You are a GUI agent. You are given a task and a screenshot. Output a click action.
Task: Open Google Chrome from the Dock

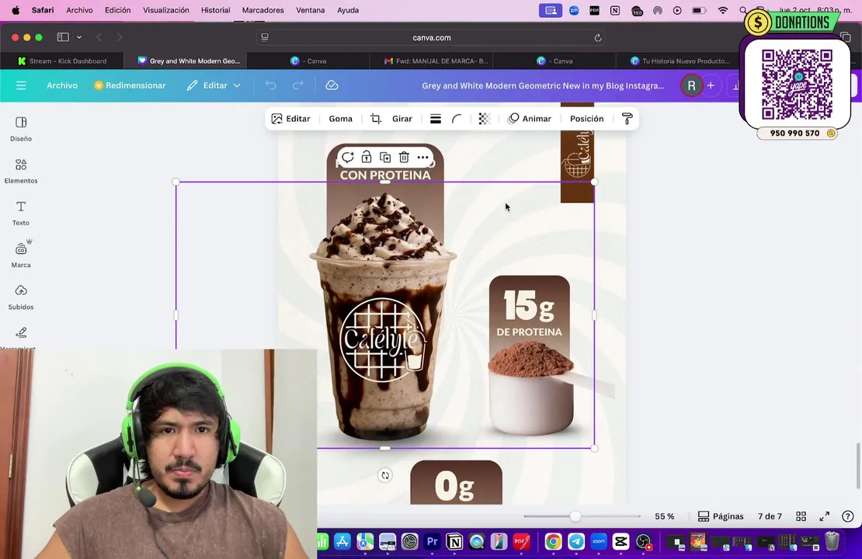[x=554, y=542]
